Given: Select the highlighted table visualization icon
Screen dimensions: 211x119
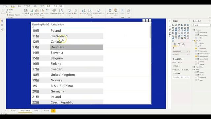Looking at the screenshot, I should tap(176, 36).
